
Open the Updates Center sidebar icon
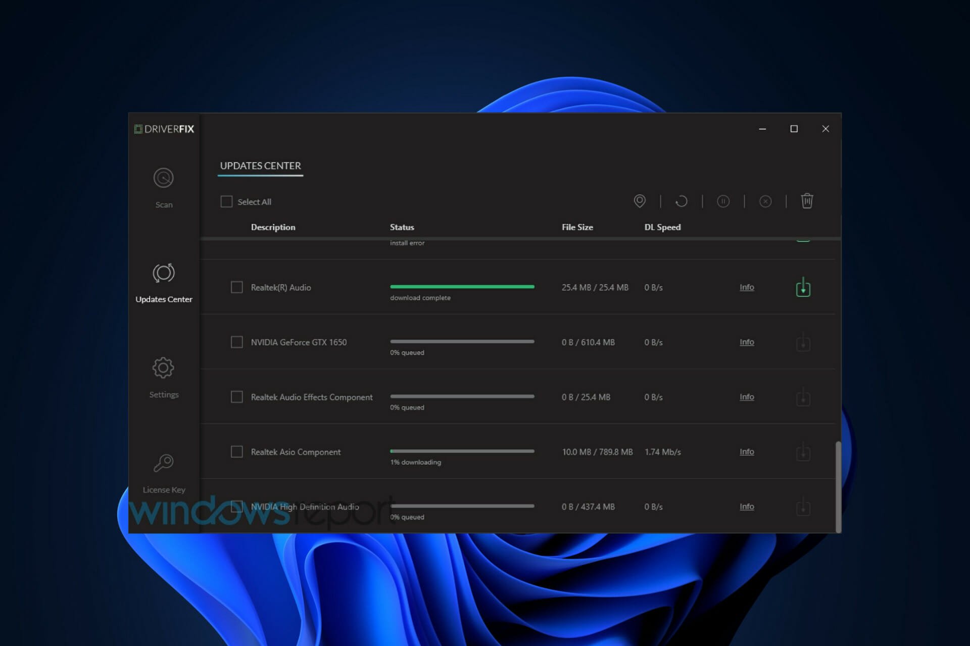tap(163, 273)
